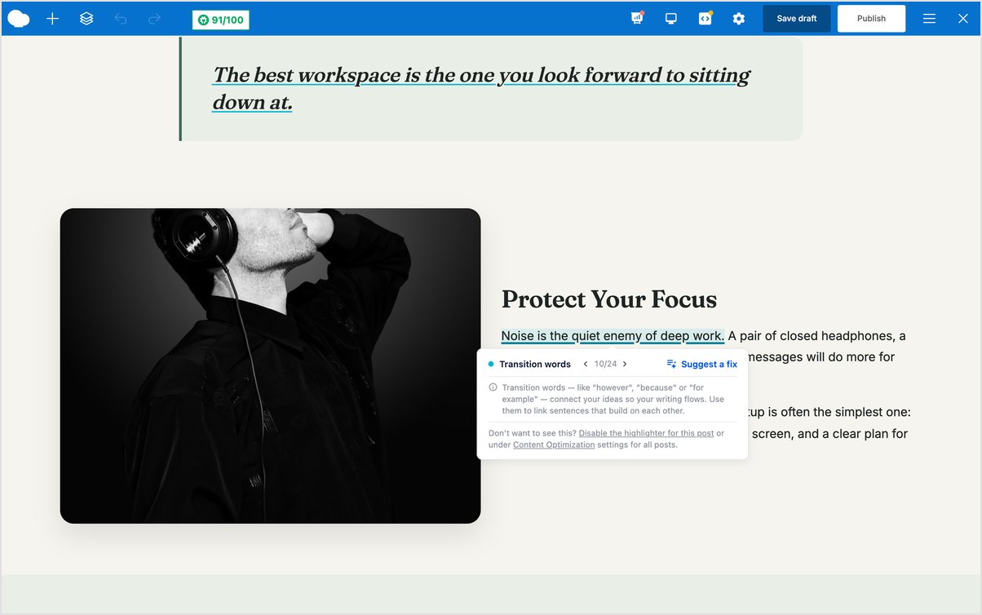Image resolution: width=982 pixels, height=615 pixels.
Task: Click Suggest a fix in the popup
Action: (702, 364)
